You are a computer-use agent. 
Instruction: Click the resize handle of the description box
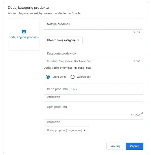coord(142,113)
